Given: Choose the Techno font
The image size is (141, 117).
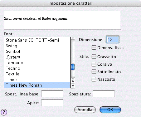Looking at the screenshot, I should (37, 68).
